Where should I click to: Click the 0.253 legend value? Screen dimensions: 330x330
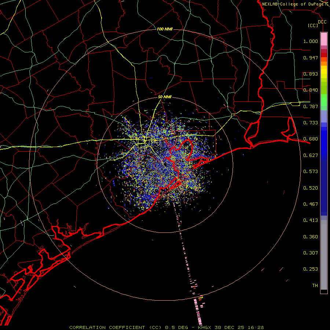pos(311,269)
